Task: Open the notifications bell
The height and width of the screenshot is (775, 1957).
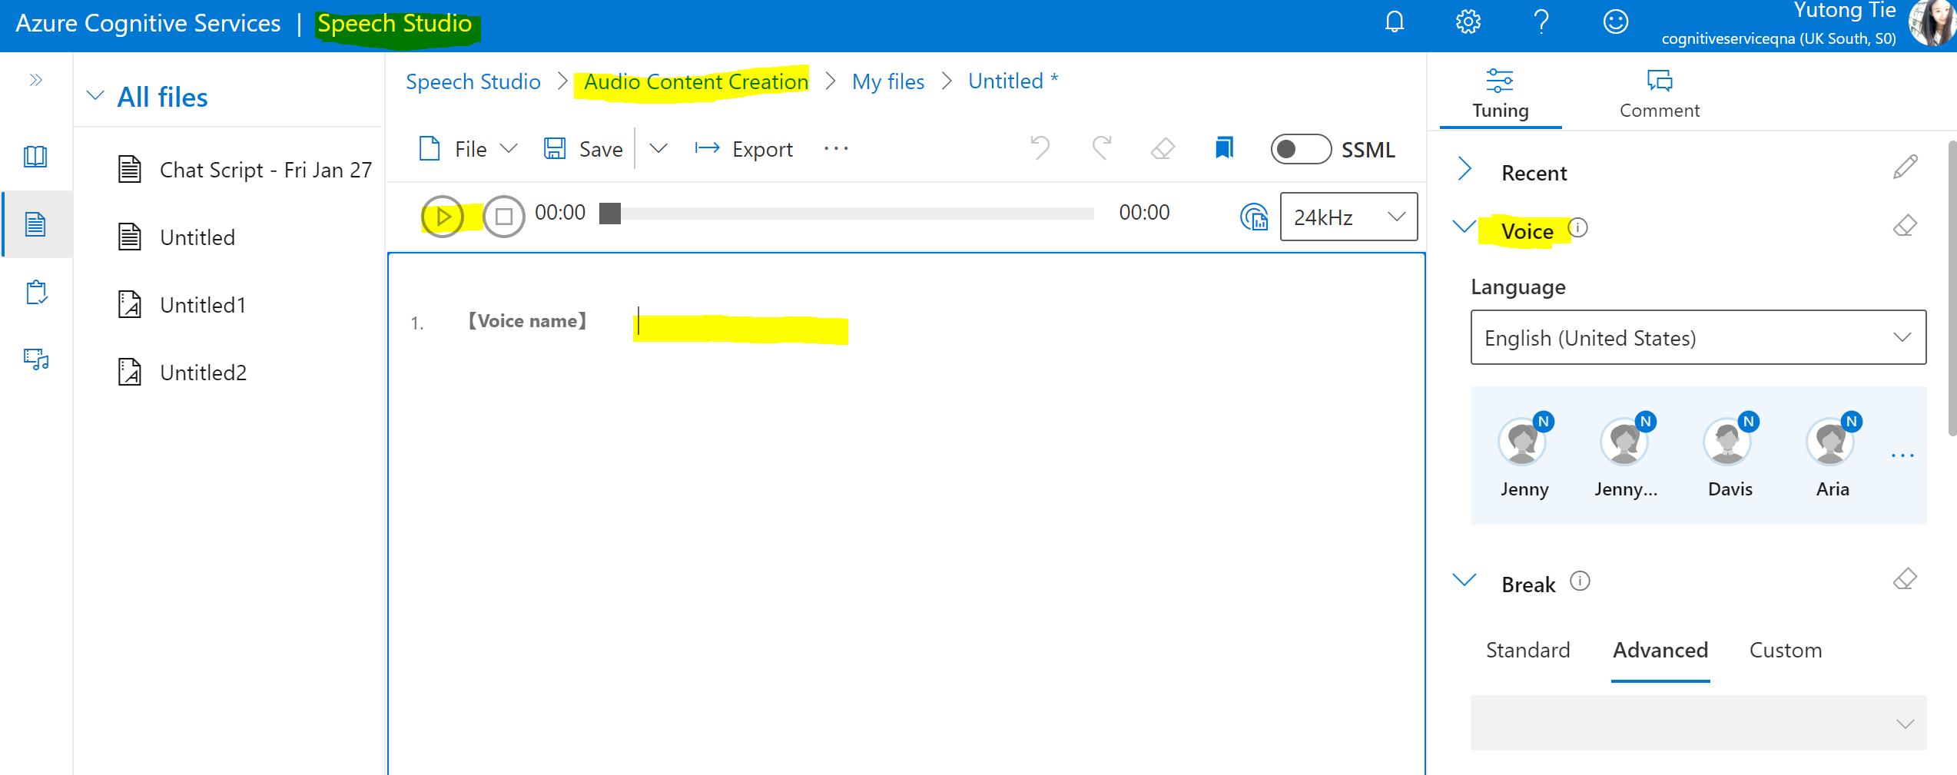Action: point(1395,22)
